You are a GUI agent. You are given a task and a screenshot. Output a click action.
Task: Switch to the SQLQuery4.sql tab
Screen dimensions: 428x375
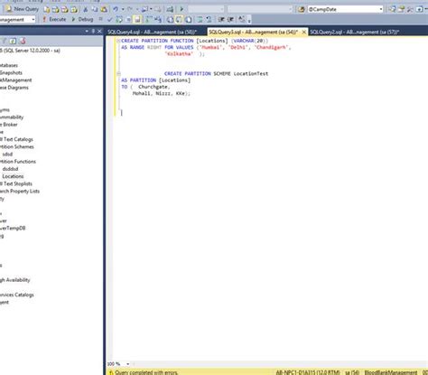(153, 32)
